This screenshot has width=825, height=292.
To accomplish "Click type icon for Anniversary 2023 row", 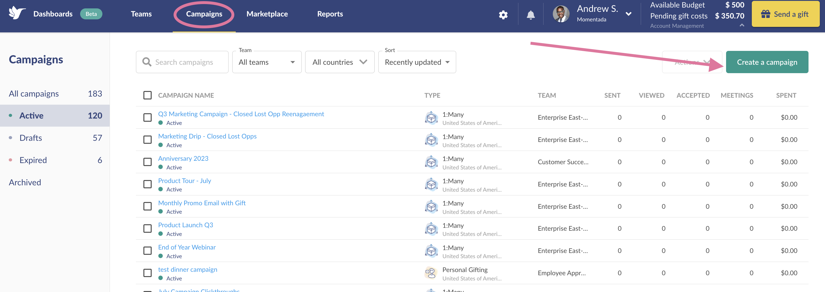I will pos(431,162).
